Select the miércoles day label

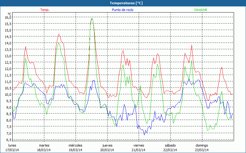(75, 145)
